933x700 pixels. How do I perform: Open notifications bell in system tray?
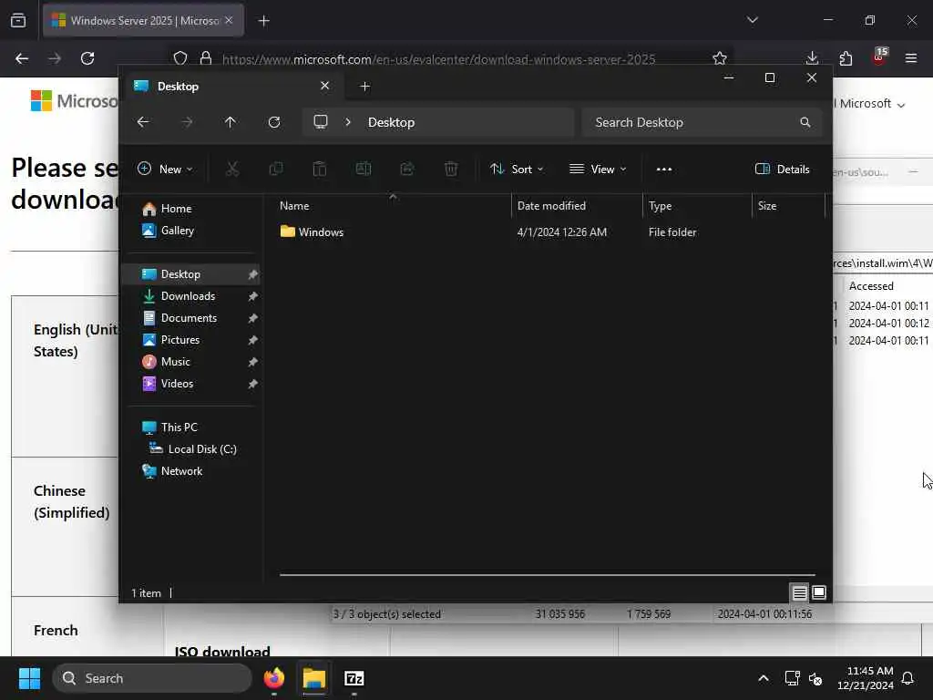907,678
